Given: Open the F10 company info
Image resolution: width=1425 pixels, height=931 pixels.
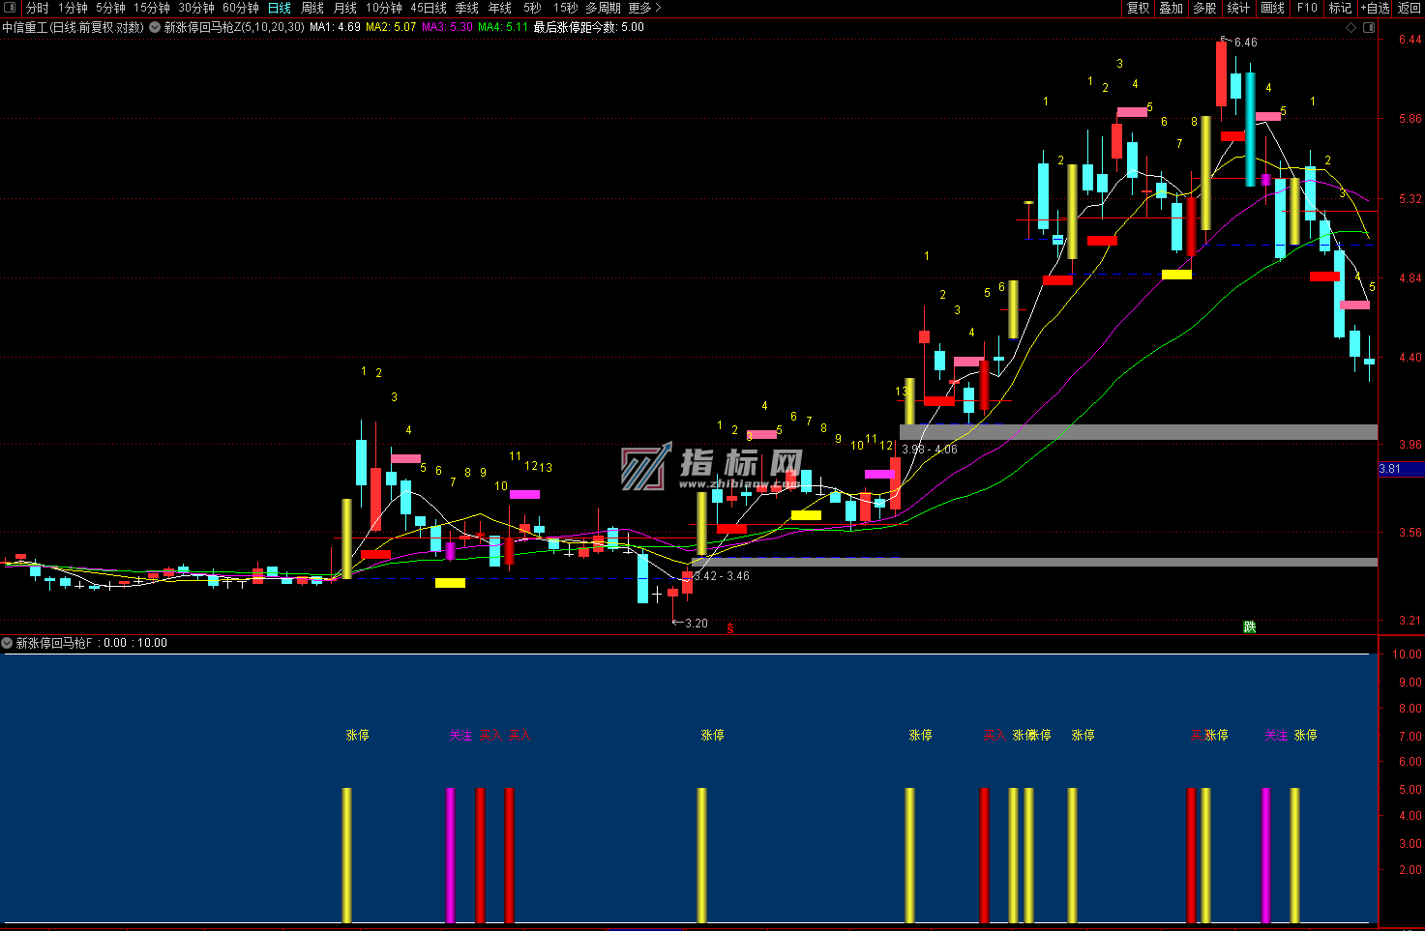Looking at the screenshot, I should coord(1307,8).
